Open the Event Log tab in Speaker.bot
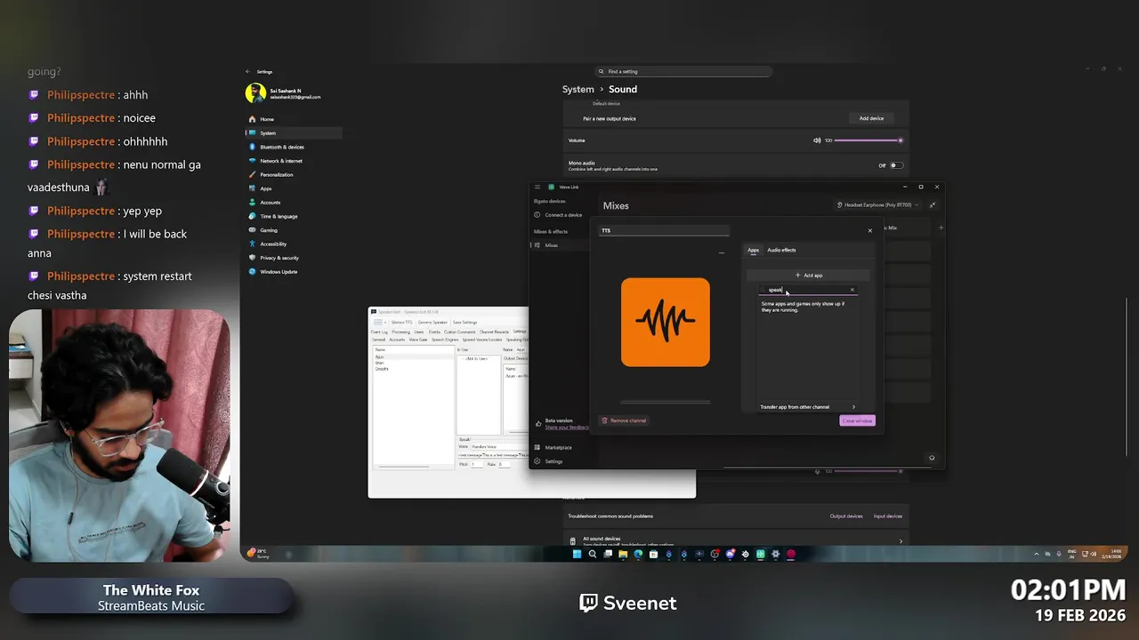 [x=379, y=332]
